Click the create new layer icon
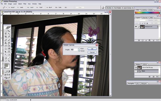The height and width of the screenshot is (101, 161). pyautogui.click(x=153, y=40)
